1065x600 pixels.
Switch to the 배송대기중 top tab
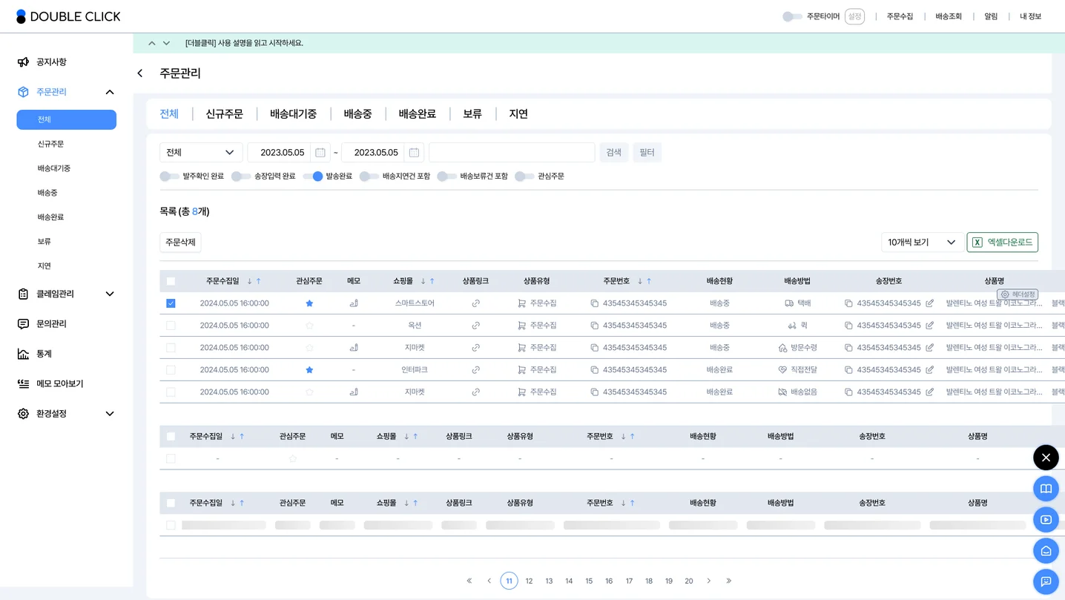(x=293, y=114)
